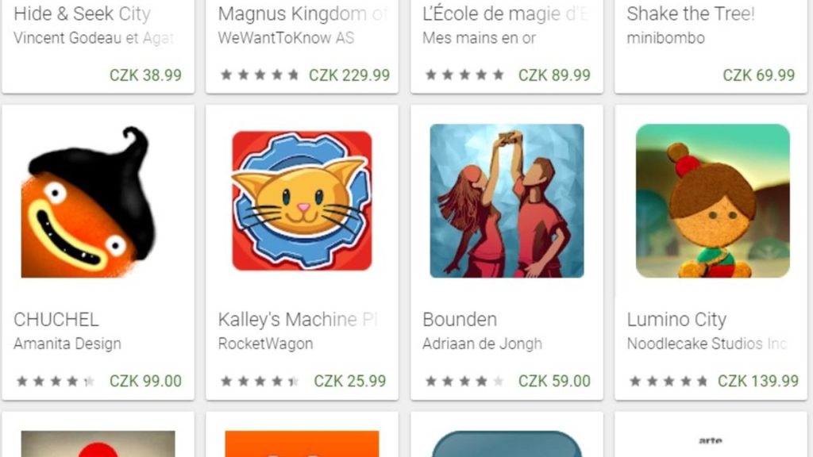Open Adriaan de Jongh developer link
The width and height of the screenshot is (813, 457).
pos(482,344)
